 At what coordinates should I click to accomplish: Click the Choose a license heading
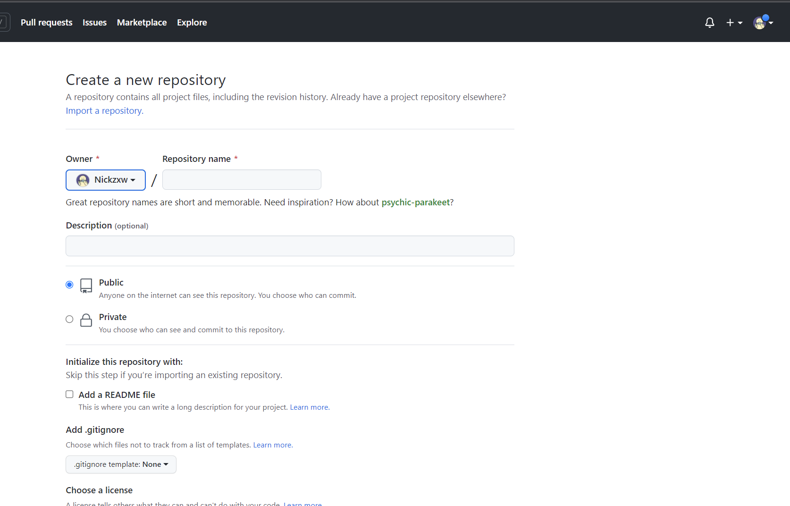coord(99,490)
